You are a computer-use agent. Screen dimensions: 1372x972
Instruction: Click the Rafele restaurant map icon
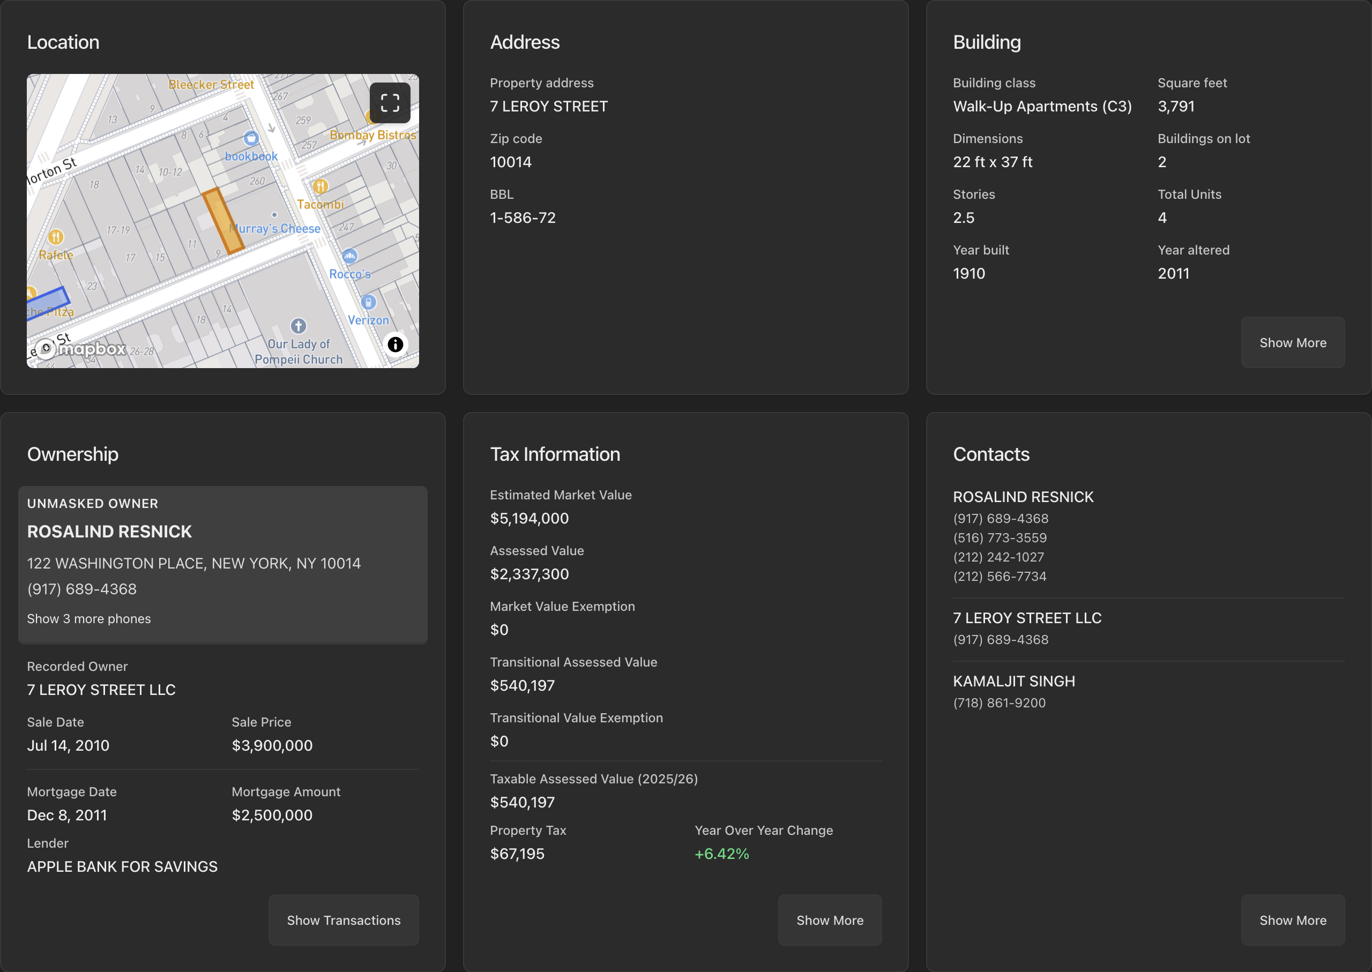[56, 237]
